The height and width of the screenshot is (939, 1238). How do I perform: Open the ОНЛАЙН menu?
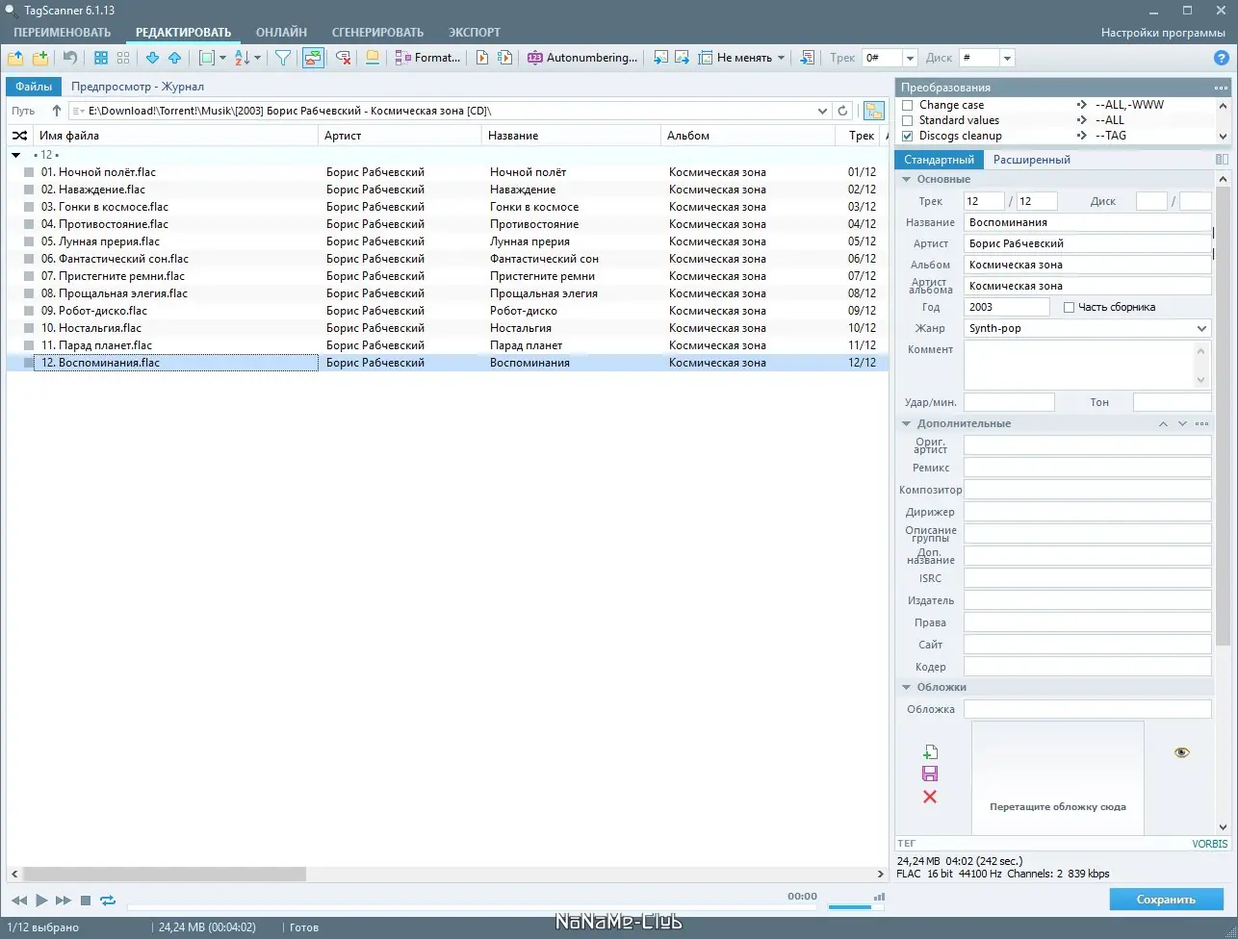(x=281, y=32)
